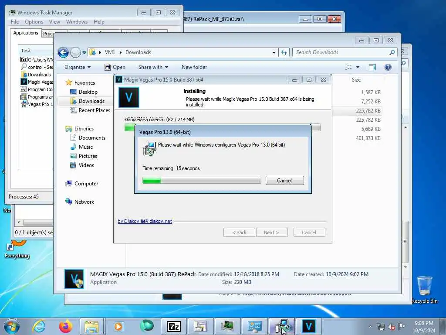Switch to Task Manager taskbar icon
Viewport: 446px width, 335px height.
[x=227, y=326]
